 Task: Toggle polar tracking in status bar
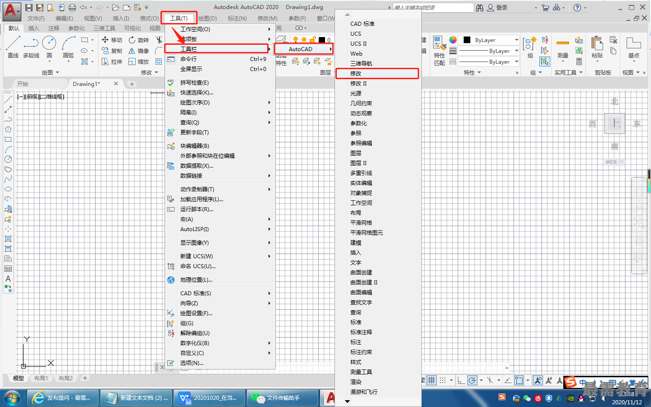(472, 380)
